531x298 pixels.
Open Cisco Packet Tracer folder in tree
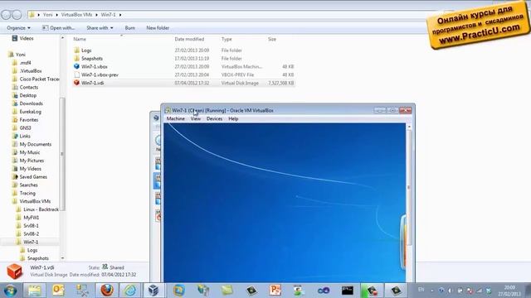click(39, 79)
